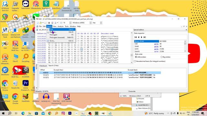The width and height of the screenshot is (207, 116).
Task: Open the Analysis menu
Action: [x=60, y=26]
